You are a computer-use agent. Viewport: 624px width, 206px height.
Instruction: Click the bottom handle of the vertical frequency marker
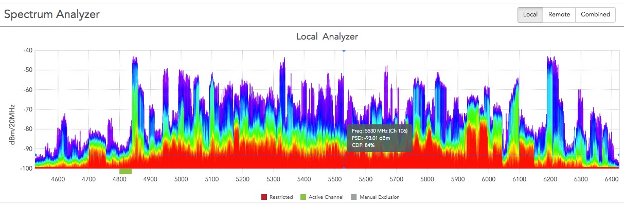click(344, 168)
